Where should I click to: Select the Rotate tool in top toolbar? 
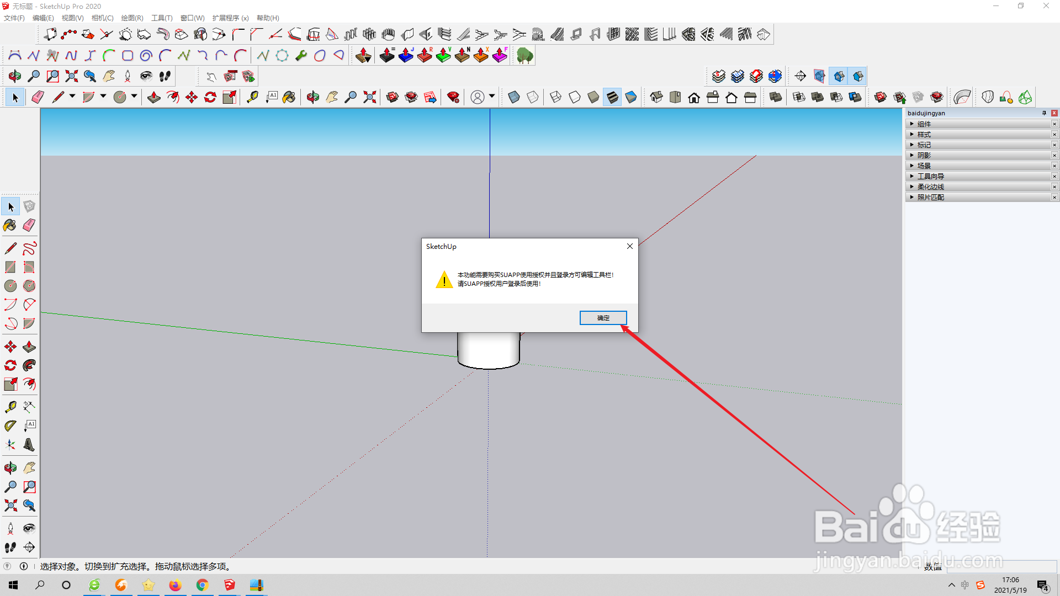click(x=210, y=98)
